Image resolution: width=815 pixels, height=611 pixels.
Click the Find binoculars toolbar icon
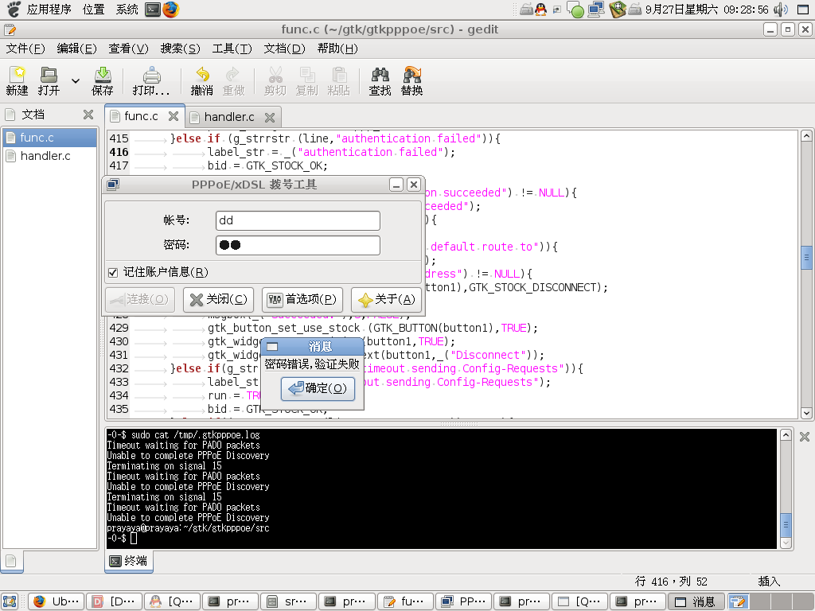click(380, 81)
